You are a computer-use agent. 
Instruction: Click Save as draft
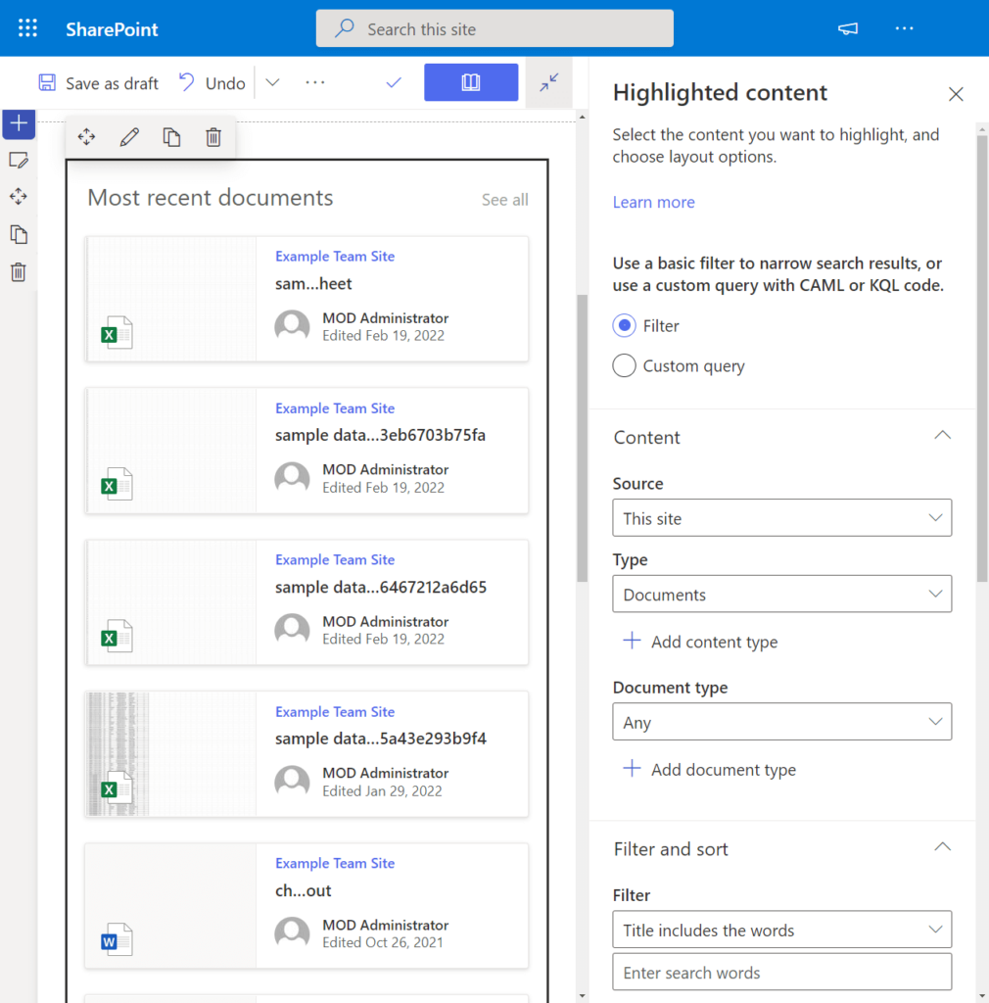click(x=99, y=83)
